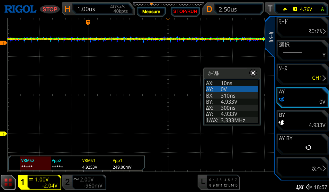Go to next menu page
Image resolution: width=329 pixels, height=192 pixels.
click(302, 168)
